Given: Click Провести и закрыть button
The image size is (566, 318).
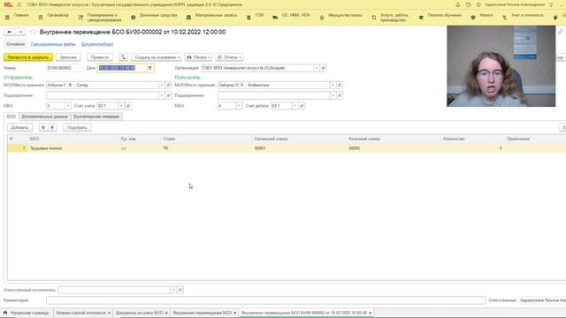Looking at the screenshot, I should [28, 57].
